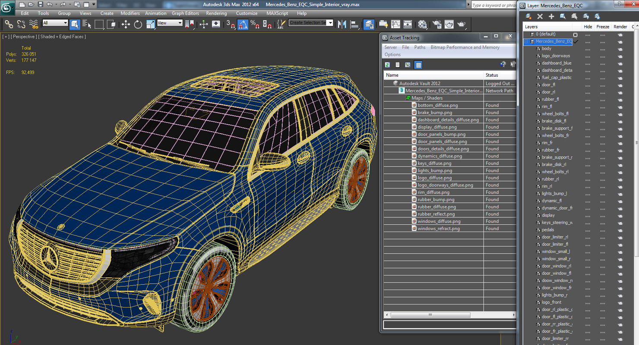Click the Select and Link tool
Image resolution: width=639 pixels, height=345 pixels.
[x=9, y=24]
